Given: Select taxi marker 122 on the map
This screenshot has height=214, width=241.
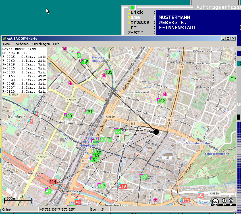Looking at the screenshot, I should [x=144, y=177].
